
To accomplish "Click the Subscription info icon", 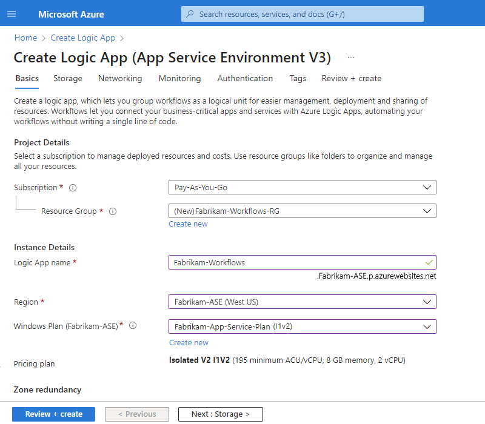I will pos(73,188).
